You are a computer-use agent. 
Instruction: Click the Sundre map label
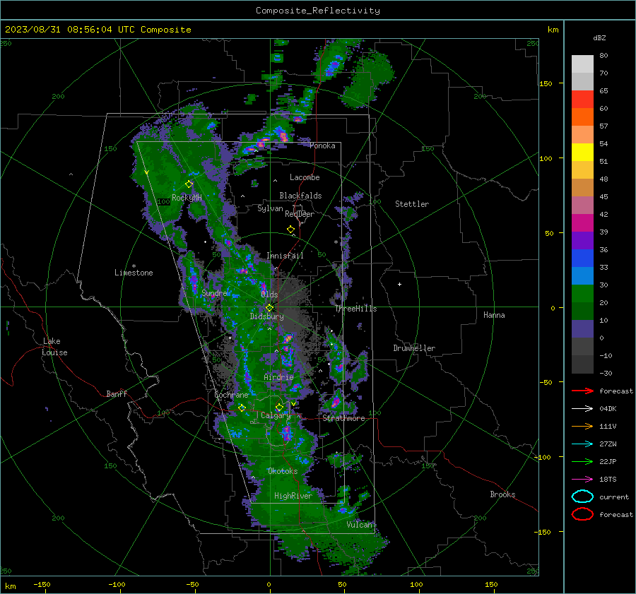click(x=214, y=292)
